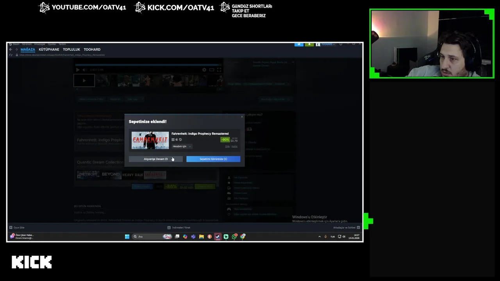Reload the Steam store page
Image resolution: width=500 pixels, height=281 pixels.
point(11,55)
